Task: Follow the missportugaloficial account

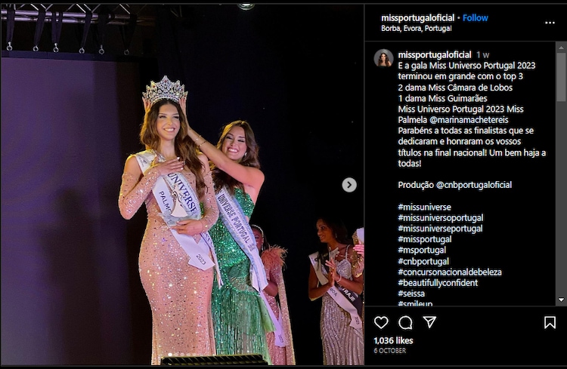Action: [x=476, y=17]
